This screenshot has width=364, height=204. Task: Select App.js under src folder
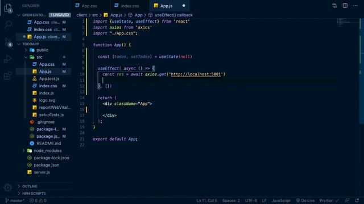pos(43,71)
